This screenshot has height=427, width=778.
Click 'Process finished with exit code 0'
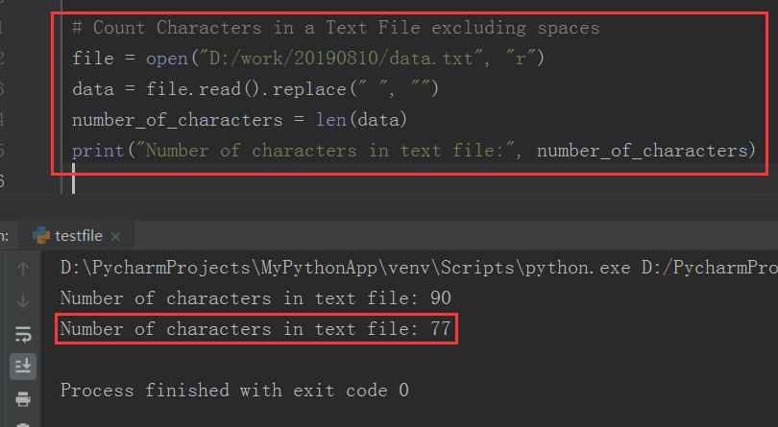234,391
